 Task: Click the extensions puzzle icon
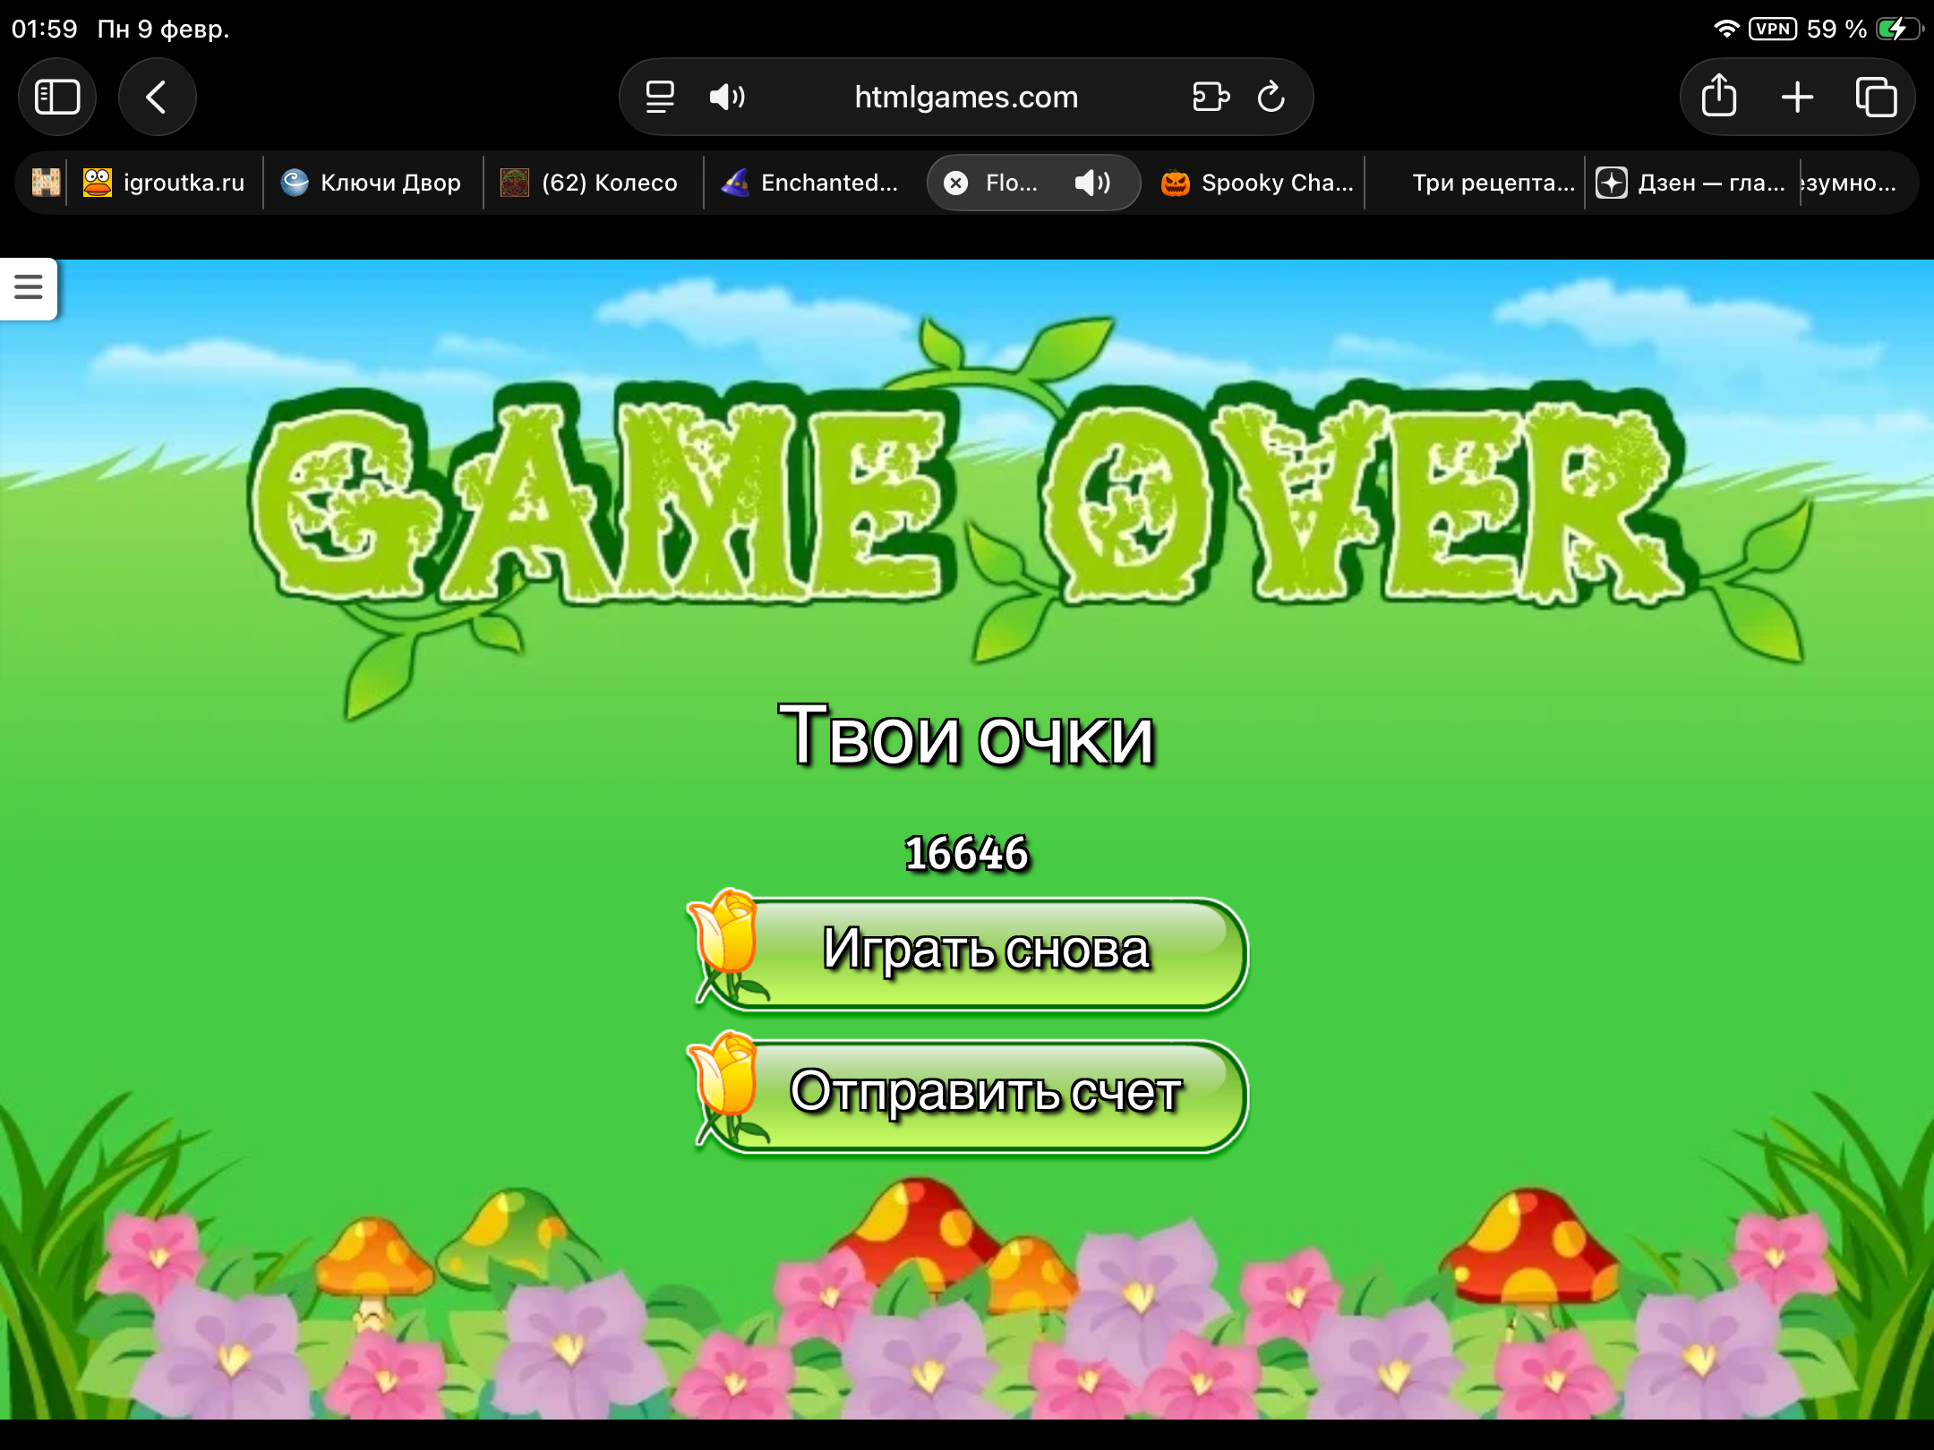(1211, 97)
